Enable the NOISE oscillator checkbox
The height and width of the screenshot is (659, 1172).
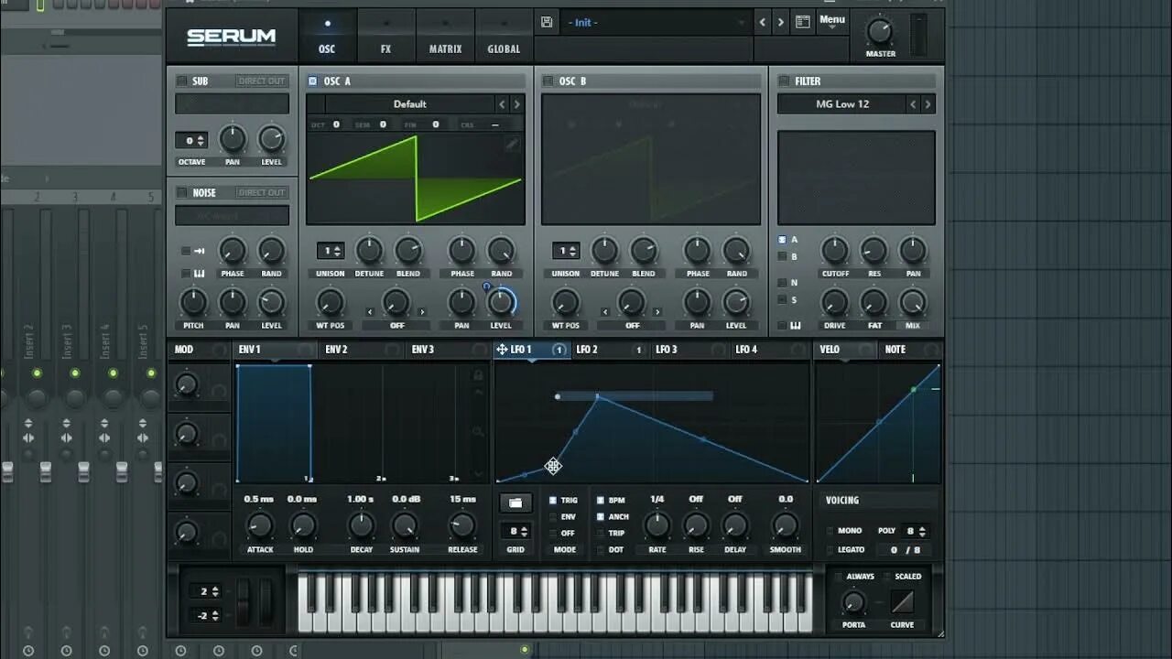(181, 192)
